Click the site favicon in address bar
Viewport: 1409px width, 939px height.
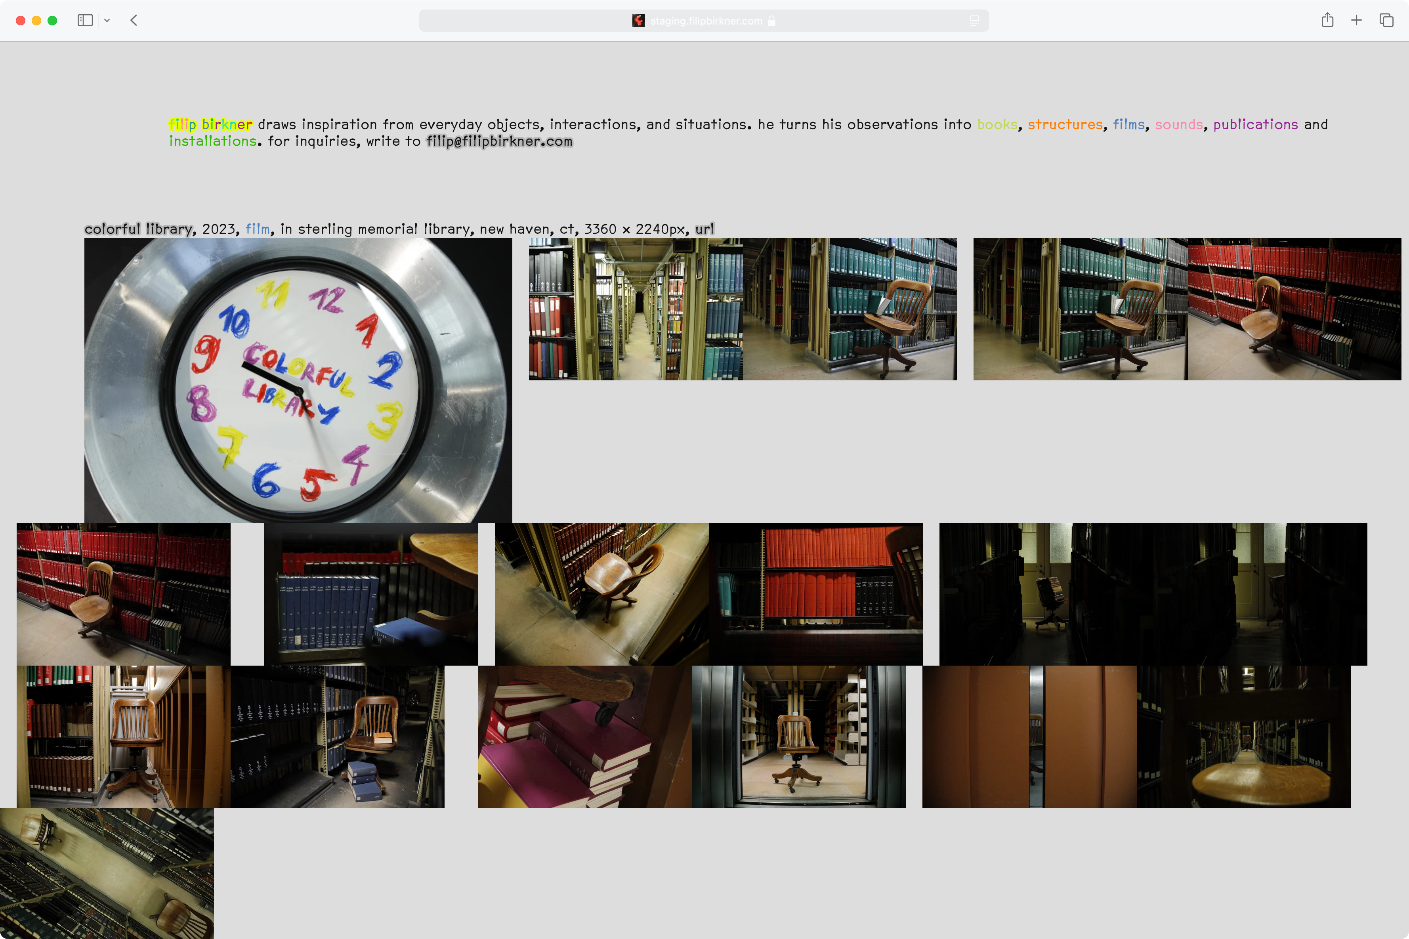pyautogui.click(x=638, y=21)
